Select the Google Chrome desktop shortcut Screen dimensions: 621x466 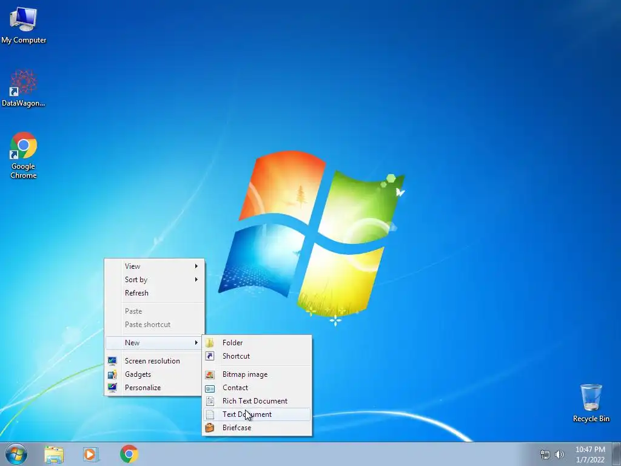tap(24, 155)
